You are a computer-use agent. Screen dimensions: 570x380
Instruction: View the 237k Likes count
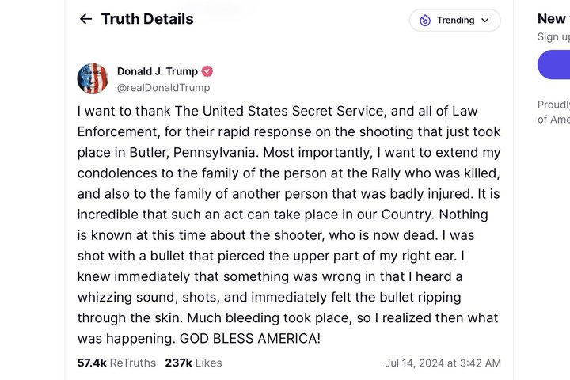(x=193, y=363)
